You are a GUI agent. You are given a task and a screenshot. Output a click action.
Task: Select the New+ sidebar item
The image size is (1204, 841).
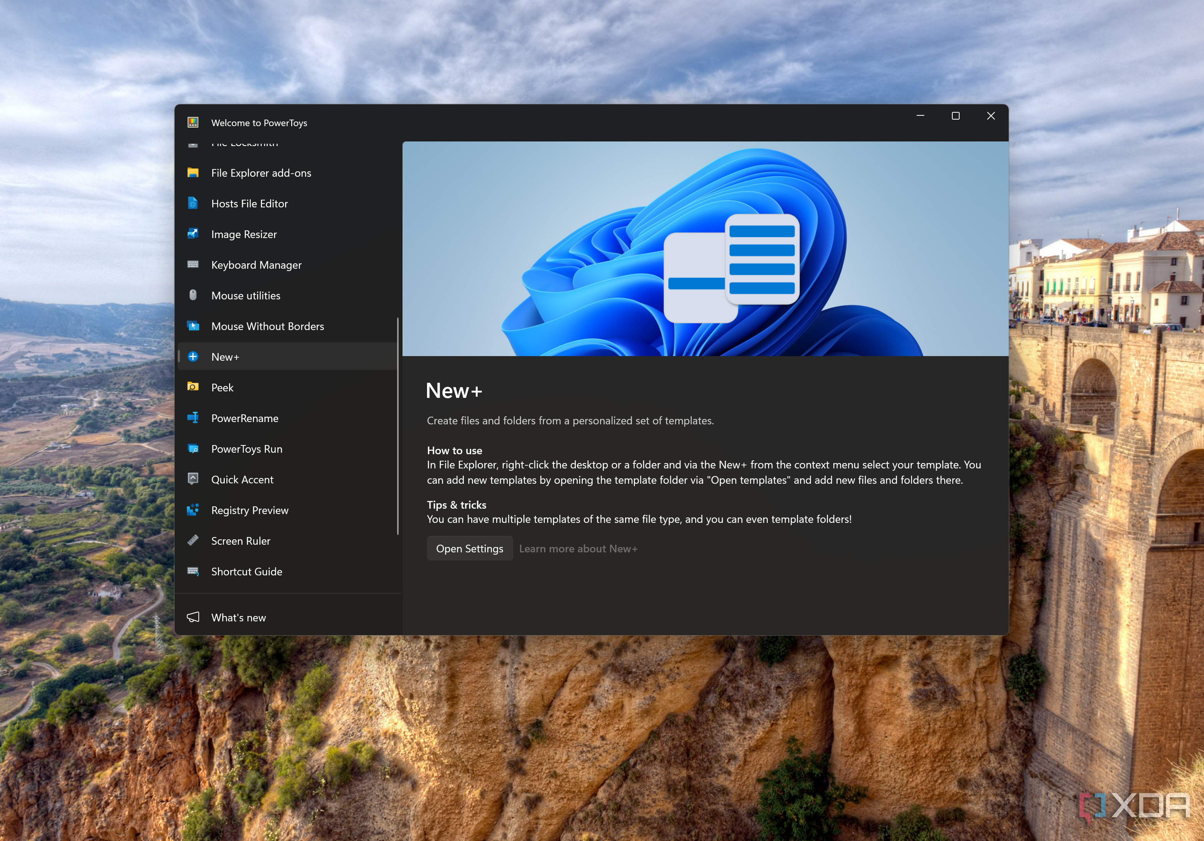point(225,357)
